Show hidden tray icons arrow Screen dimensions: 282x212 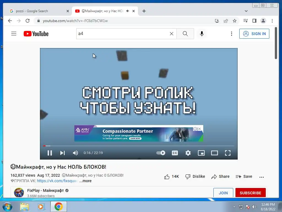pos(234,207)
